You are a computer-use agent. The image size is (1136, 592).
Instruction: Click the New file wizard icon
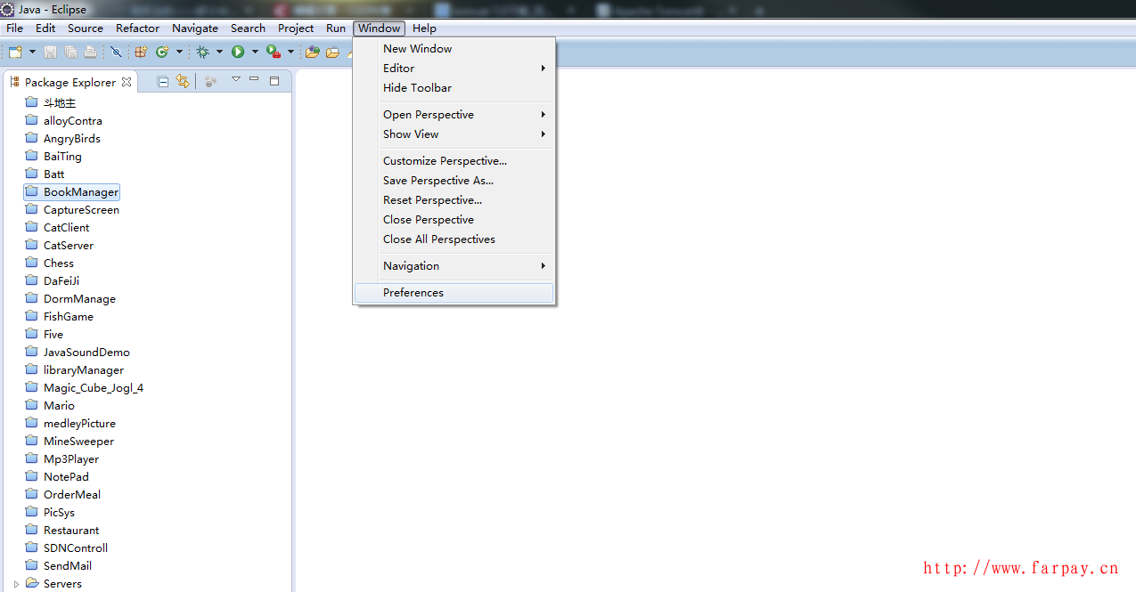(x=15, y=53)
